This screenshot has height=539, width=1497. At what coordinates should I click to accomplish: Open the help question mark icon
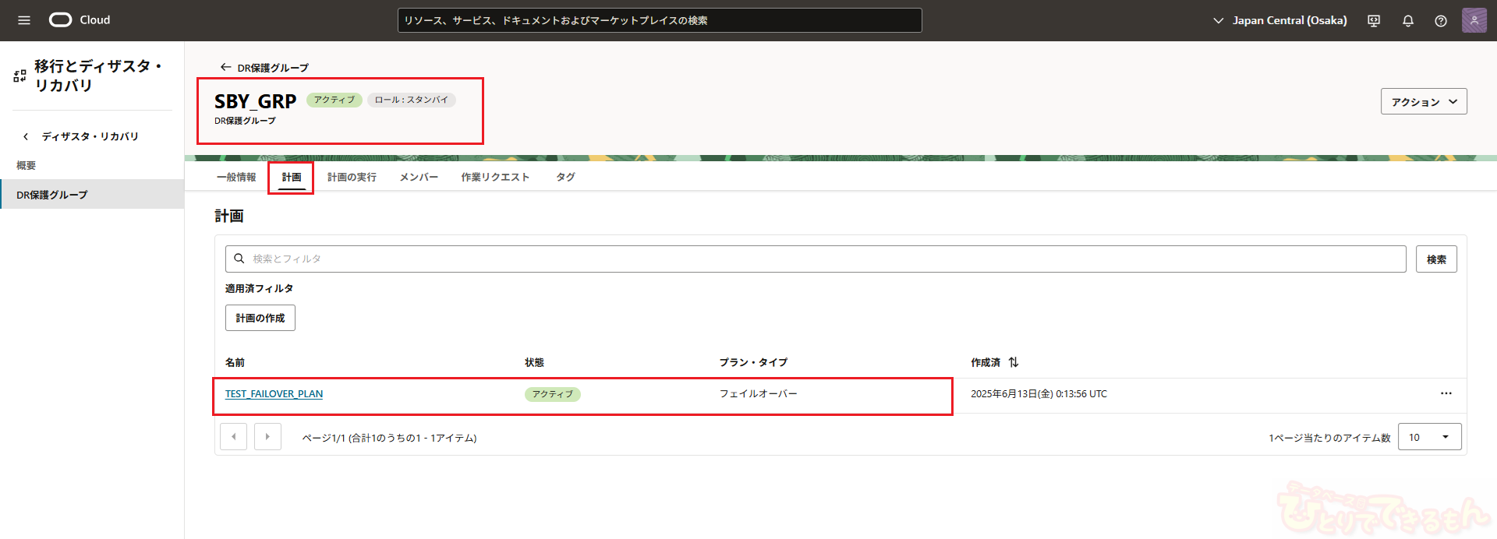pos(1440,21)
